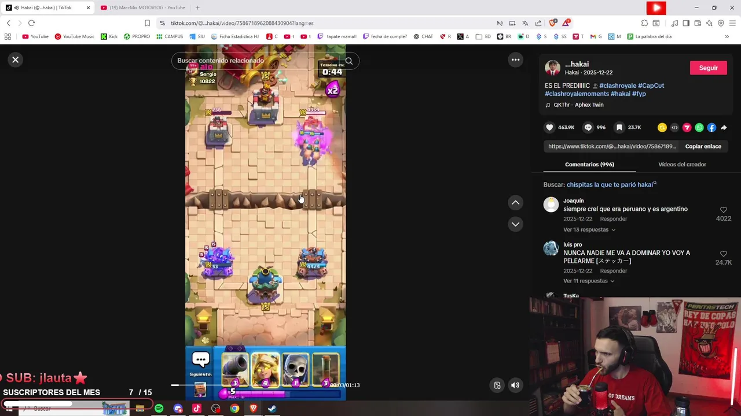Click the embed code icon

point(674,127)
